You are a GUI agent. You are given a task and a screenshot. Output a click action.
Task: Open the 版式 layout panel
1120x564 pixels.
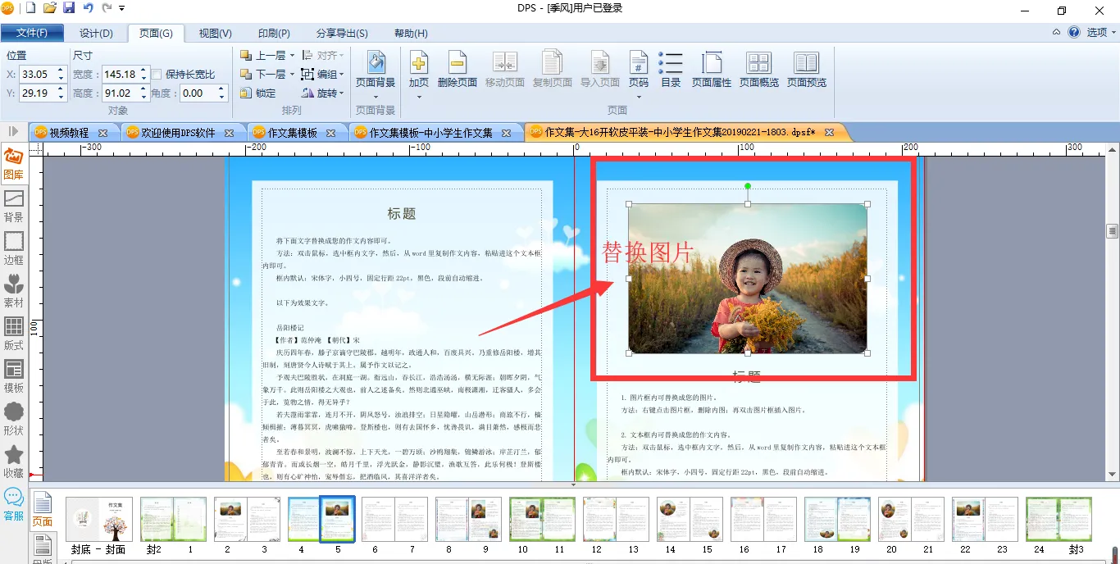coord(13,334)
